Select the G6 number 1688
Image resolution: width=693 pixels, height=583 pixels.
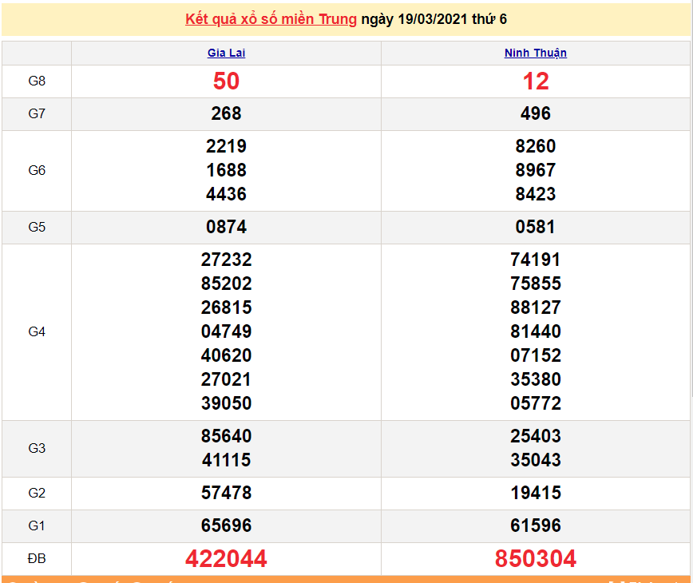226,171
